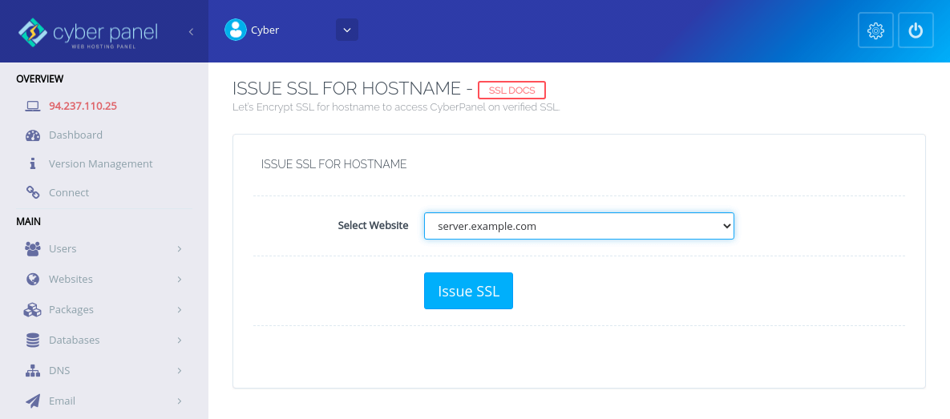Viewport: 950px width, 419px height.
Task: Open the SSL DOCS link
Action: pos(511,90)
